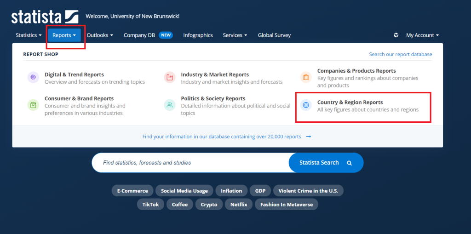The image size is (471, 234).
Task: Click 'All key figures about countries and regions'
Action: click(x=368, y=109)
